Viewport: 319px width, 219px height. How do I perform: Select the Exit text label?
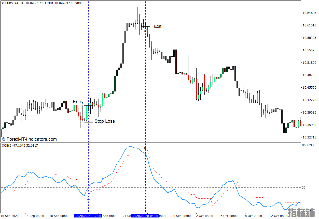tap(158, 26)
